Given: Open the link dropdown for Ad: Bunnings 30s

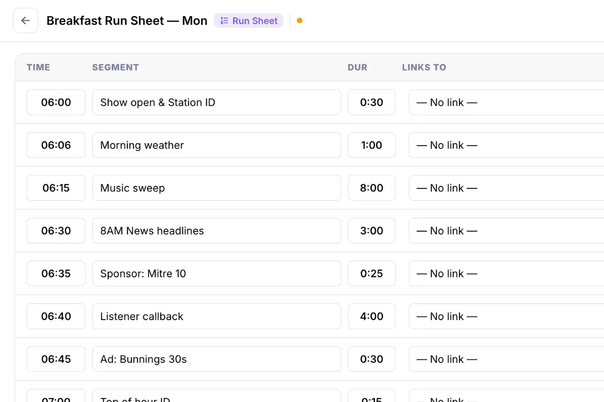Looking at the screenshot, I should click(x=506, y=359).
